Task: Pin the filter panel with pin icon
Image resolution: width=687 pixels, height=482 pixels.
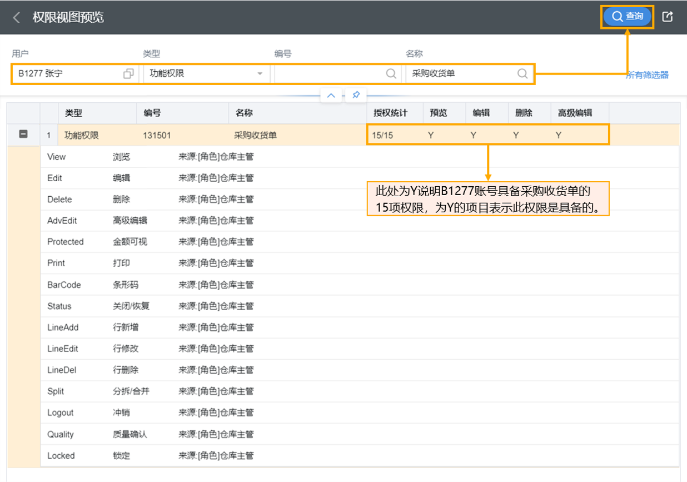Action: pos(356,95)
